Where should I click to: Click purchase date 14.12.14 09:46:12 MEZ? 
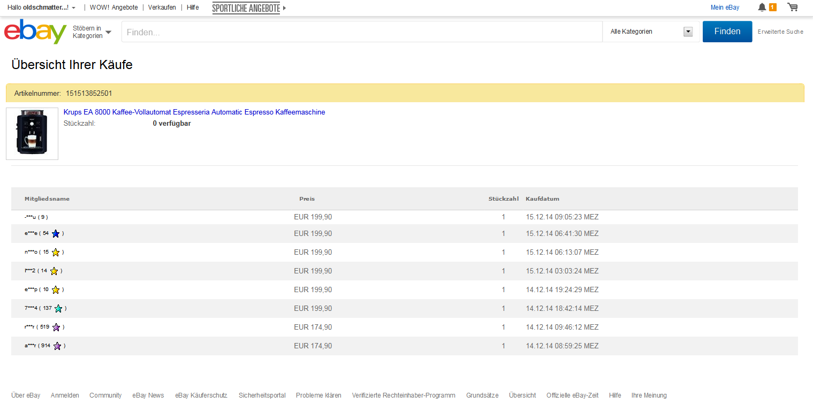[562, 327]
